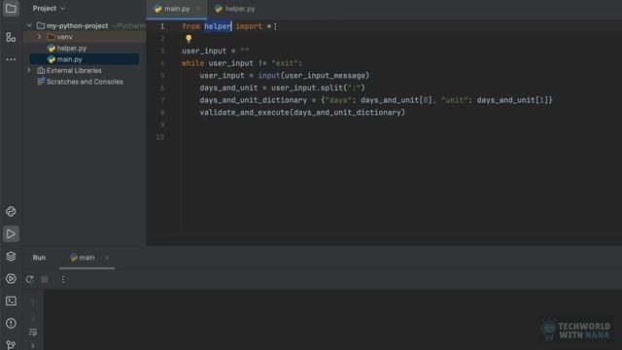Screen dimensions: 622x350
Task: Show more tool windows ellipsis
Action: (11, 59)
